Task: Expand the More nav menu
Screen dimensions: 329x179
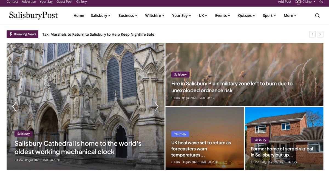Action: 290,16
